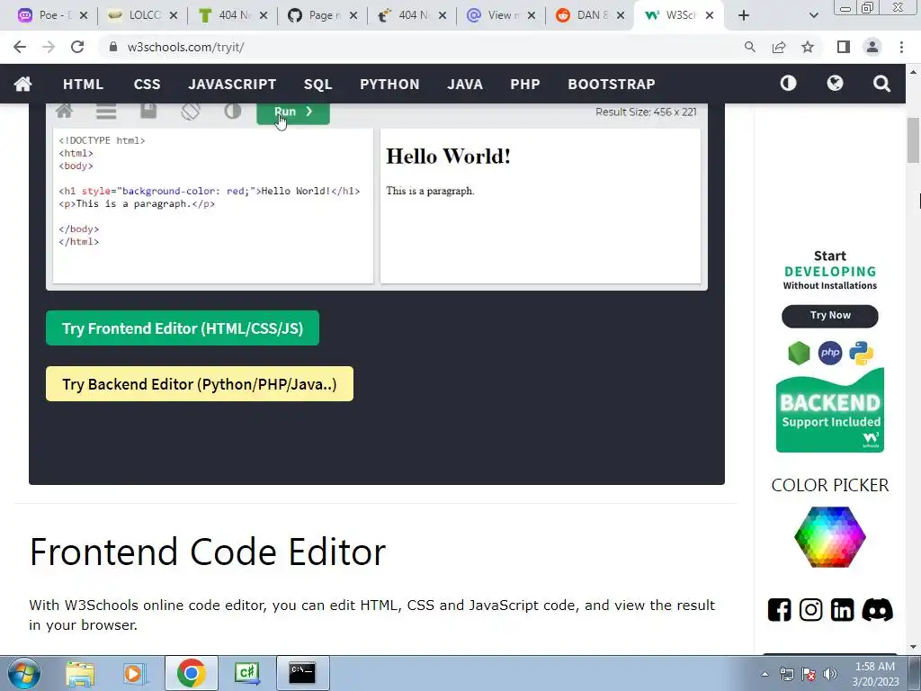Switch to the LOLCODE tab

coord(143,15)
